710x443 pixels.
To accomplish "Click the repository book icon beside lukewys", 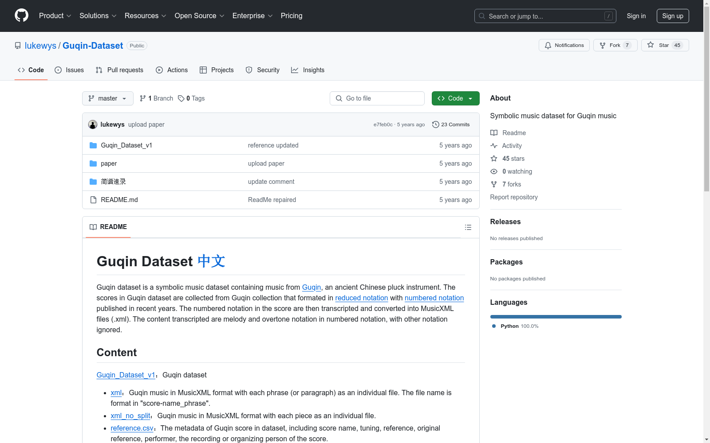I will tap(18, 46).
